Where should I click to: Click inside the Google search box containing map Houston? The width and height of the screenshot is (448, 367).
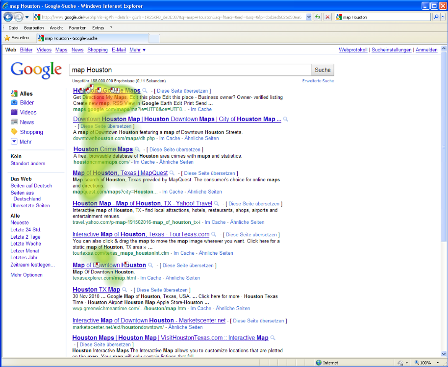point(190,70)
